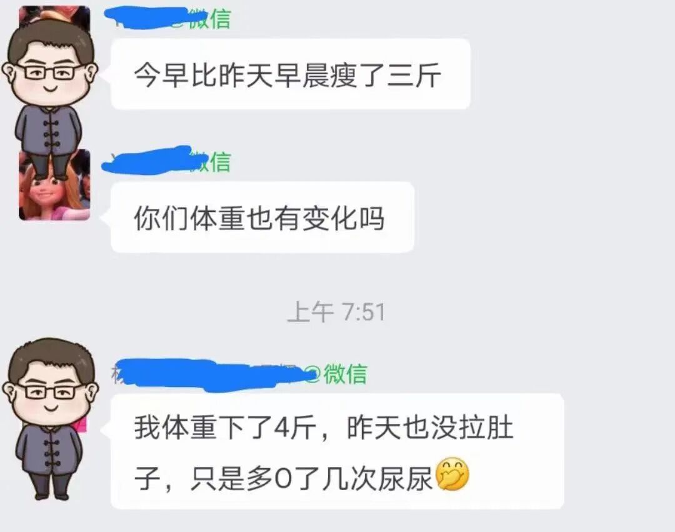
Task: Select the blue-redacted name above "你们体重也有变化吗"
Action: (x=146, y=161)
